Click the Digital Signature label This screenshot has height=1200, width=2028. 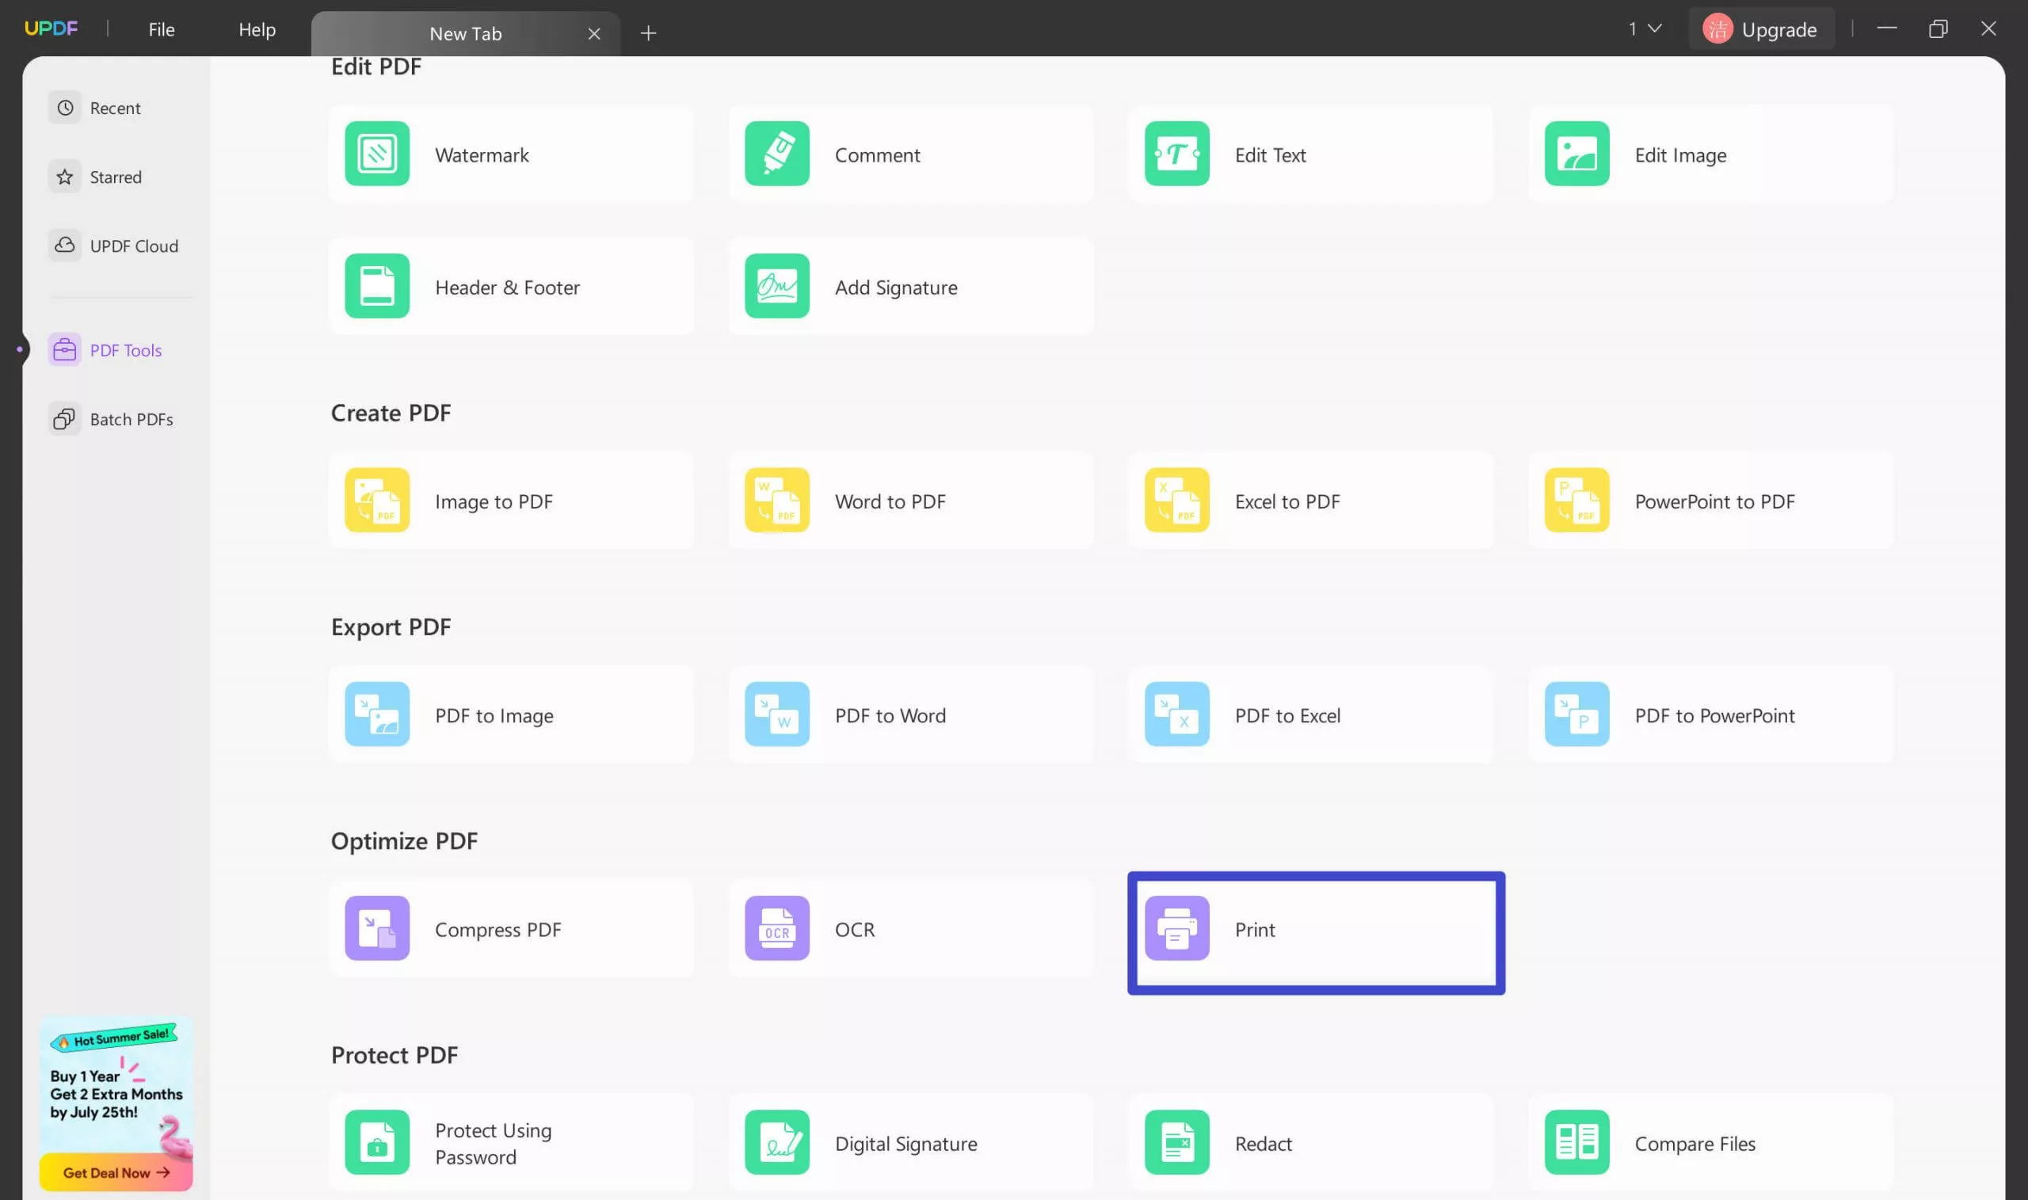click(x=905, y=1144)
